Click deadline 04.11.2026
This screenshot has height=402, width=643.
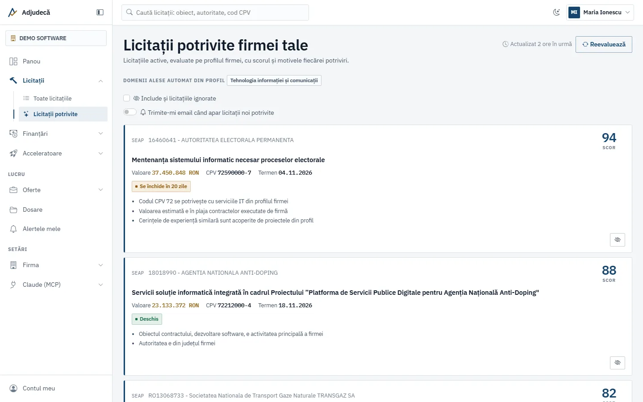click(295, 173)
